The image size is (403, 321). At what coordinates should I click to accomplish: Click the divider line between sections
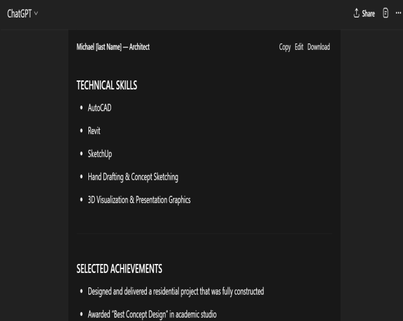[x=204, y=233]
